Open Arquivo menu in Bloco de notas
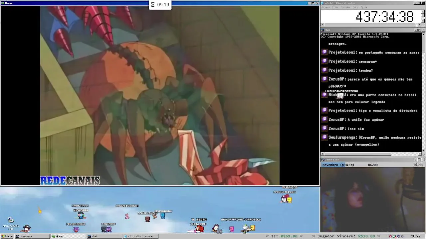426x239 pixels. pyautogui.click(x=325, y=7)
